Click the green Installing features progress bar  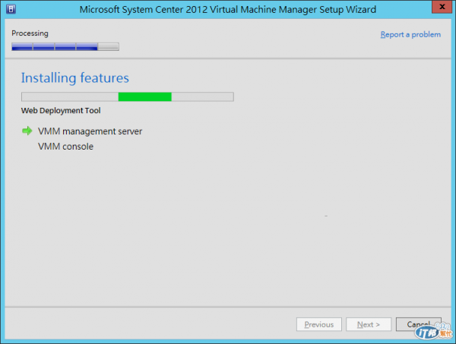128,96
